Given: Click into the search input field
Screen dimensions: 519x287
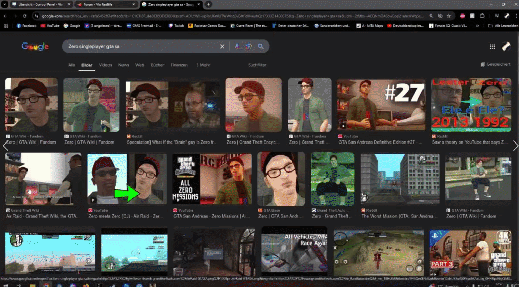Looking at the screenshot, I should point(142,47).
